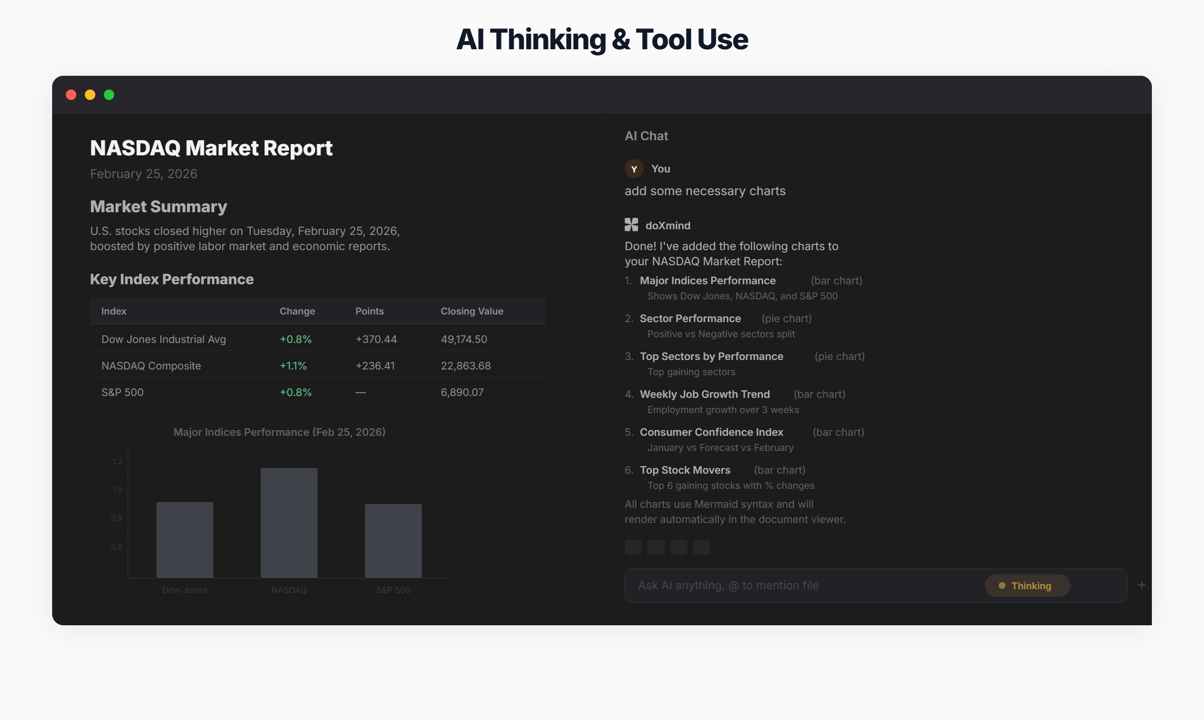Click 'Consumer Confidence Index' chart entry

pyautogui.click(x=711, y=432)
